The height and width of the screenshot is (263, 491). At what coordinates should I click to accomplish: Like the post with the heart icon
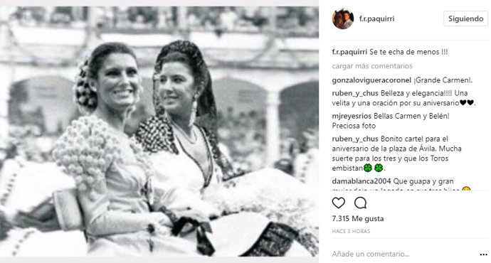(339, 203)
